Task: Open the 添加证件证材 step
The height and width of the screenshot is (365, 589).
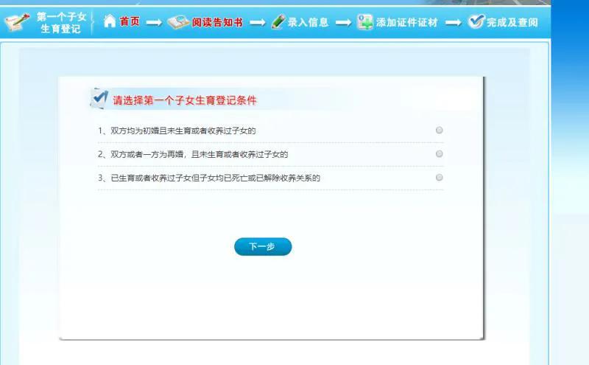Action: (x=406, y=22)
